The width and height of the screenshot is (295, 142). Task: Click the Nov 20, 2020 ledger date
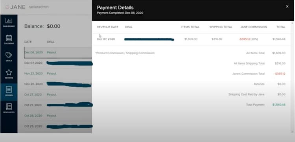coord(33,84)
